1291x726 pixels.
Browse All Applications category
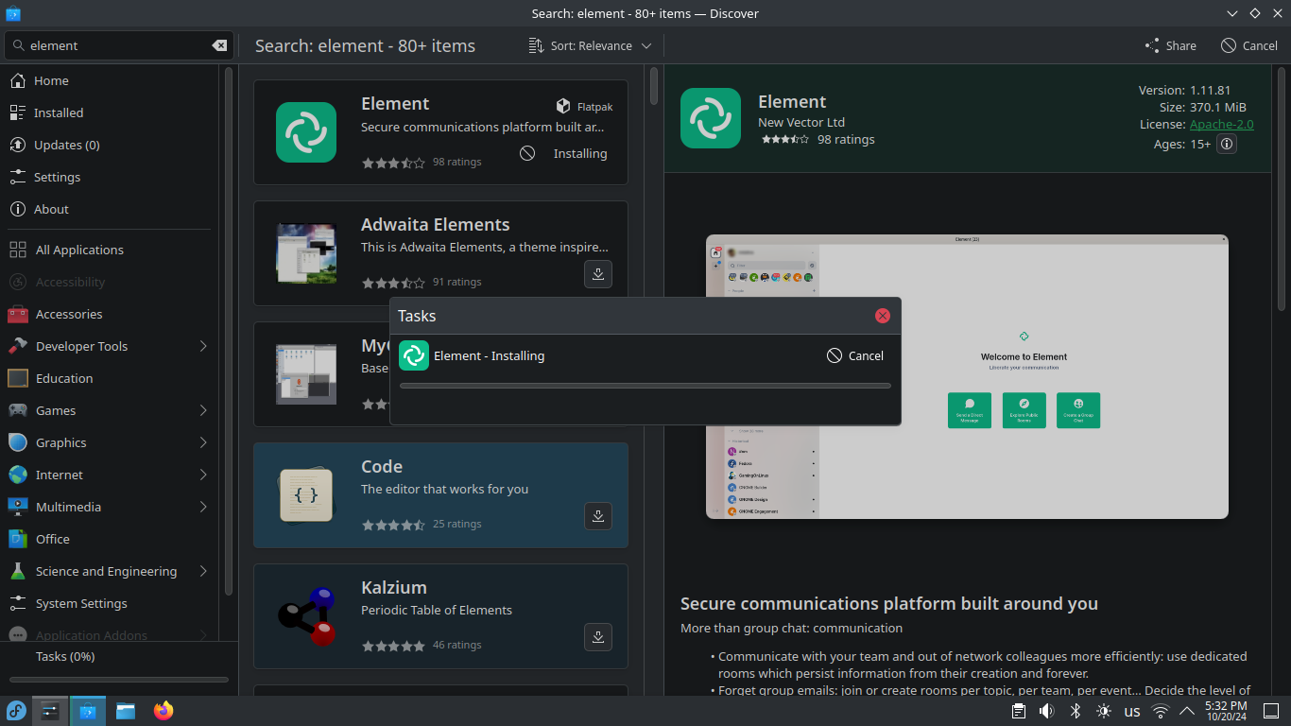(110, 250)
